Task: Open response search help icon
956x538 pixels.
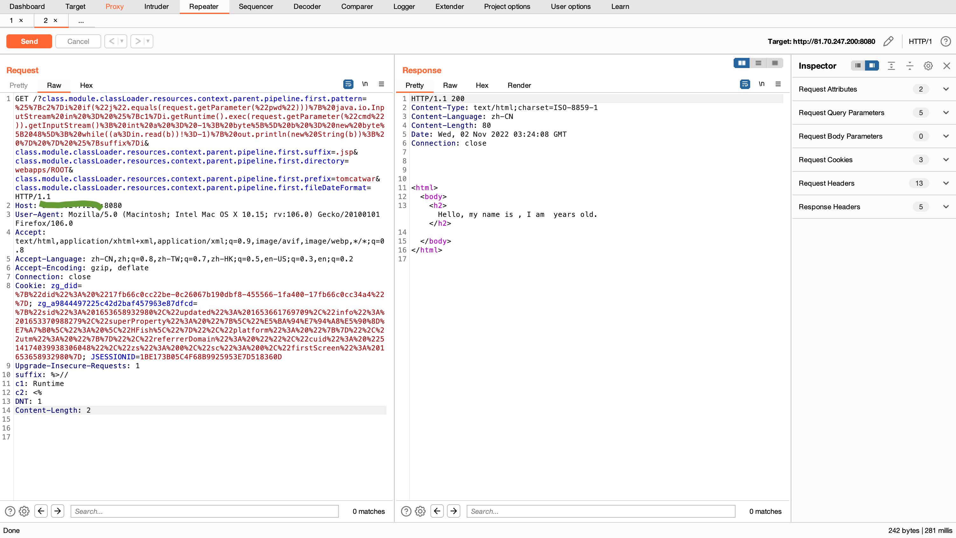Action: (406, 511)
